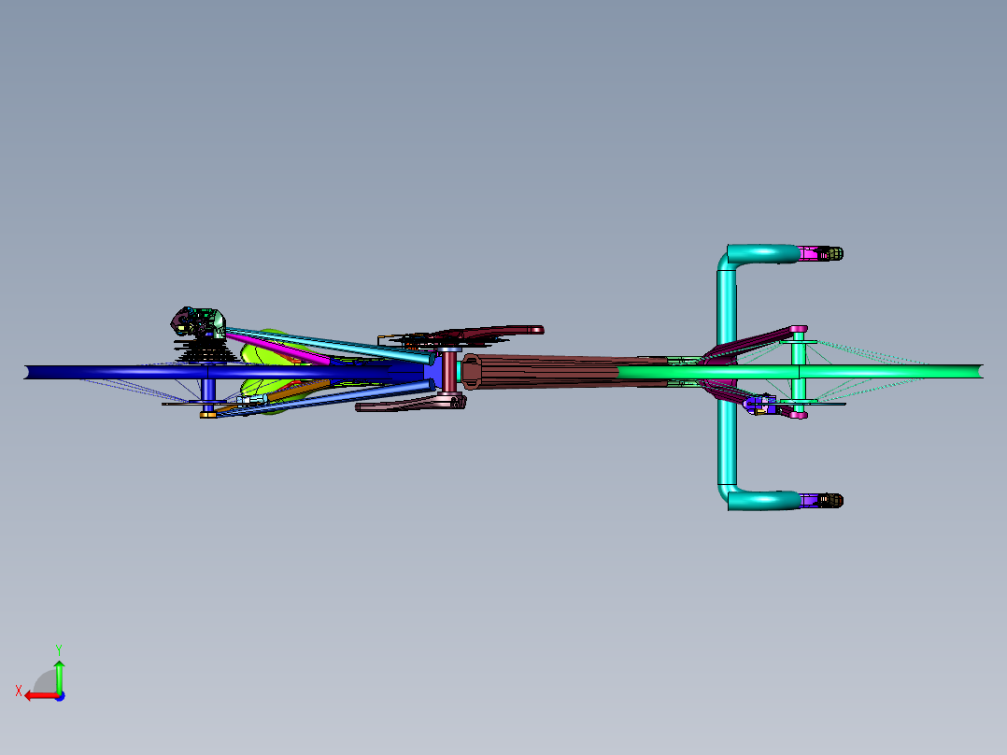Select the magenta brake lever on the handlebar
1007x755 pixels.
(812, 254)
